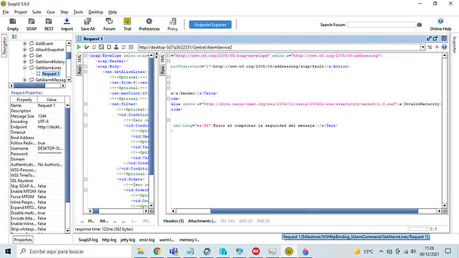This screenshot has height=258, width=459.
Task: Select Request 1 in the tree
Action: pyautogui.click(x=51, y=74)
